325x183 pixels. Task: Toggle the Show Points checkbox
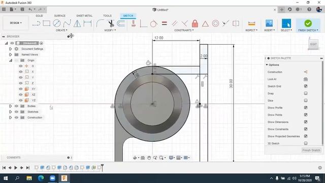306,115
